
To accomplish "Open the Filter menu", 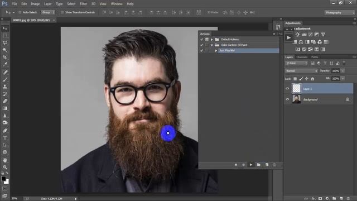I will tap(83, 4).
